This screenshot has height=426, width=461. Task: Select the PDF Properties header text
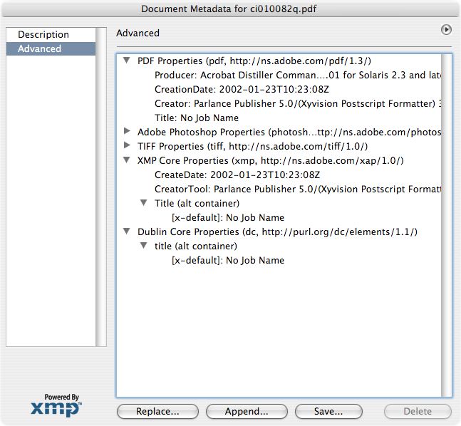(x=254, y=61)
